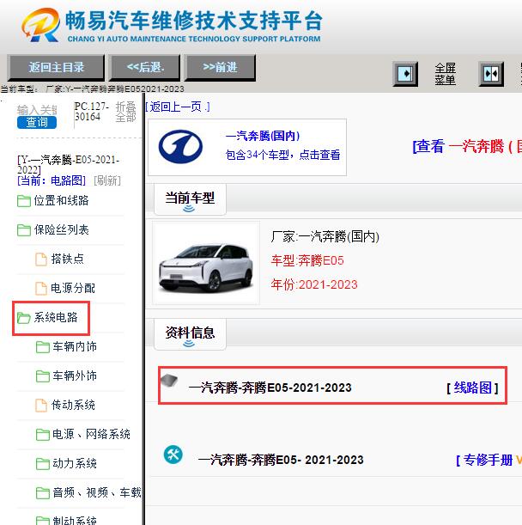Click the 一汽奔腾-奔腾E05-2021-2023 wiring entry title
The width and height of the screenshot is (522, 525).
pos(270,388)
